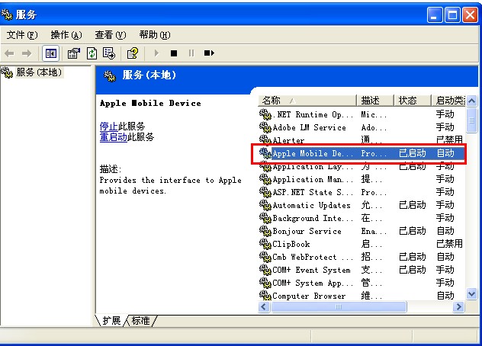
Task: Switch to the 扩展 tab
Action: click(111, 321)
